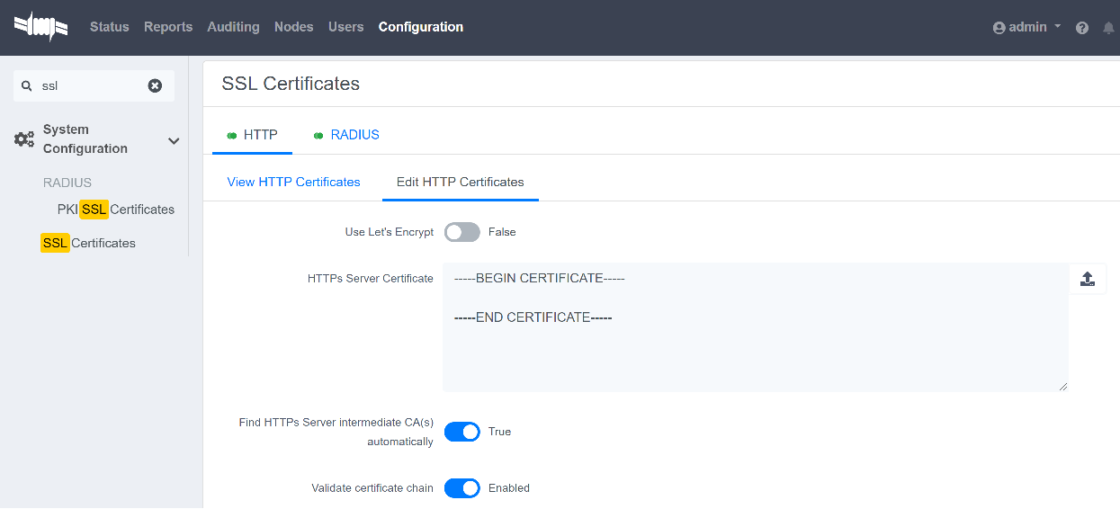The width and height of the screenshot is (1120, 509).
Task: Select SSL Certificates sidebar item
Action: click(88, 243)
